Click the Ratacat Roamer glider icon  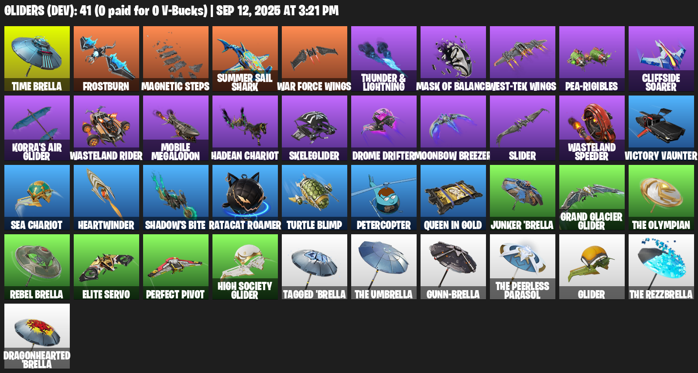tap(245, 198)
